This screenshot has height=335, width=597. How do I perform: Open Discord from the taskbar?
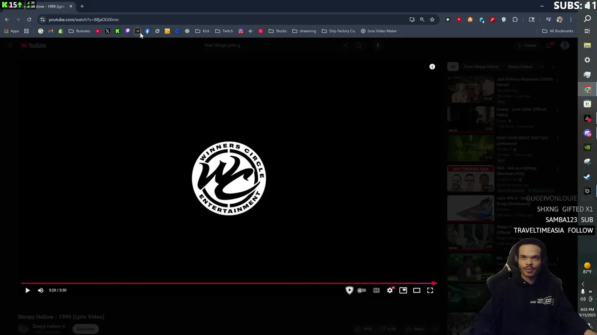587,133
